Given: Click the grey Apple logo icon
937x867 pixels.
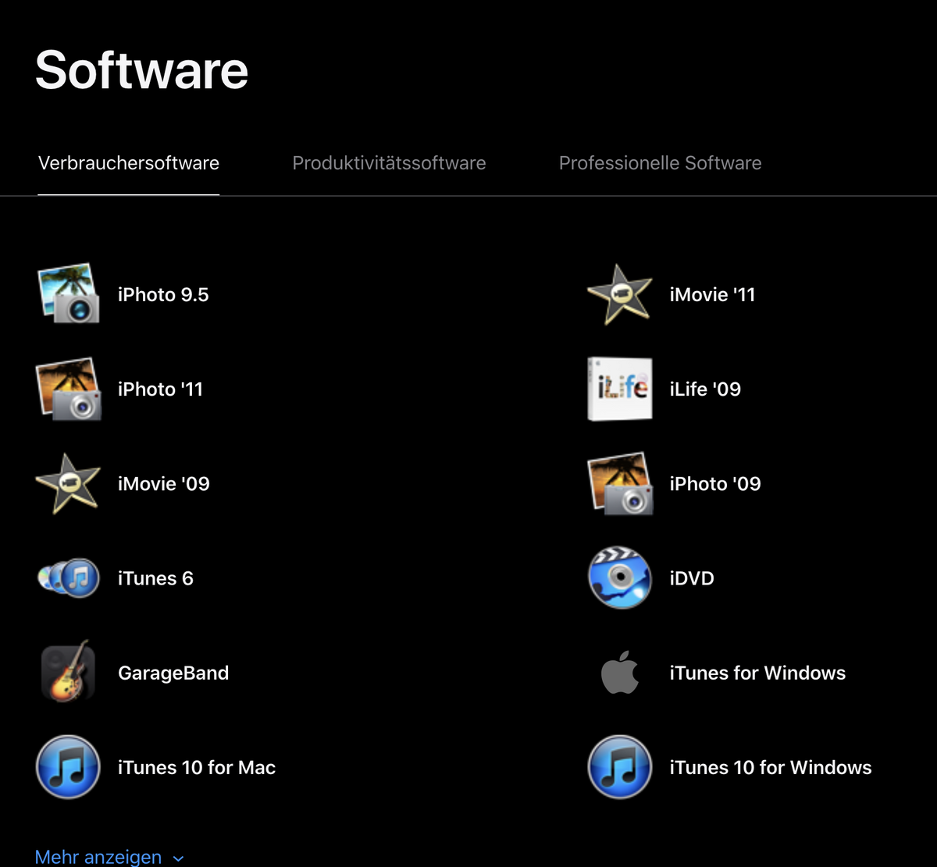Looking at the screenshot, I should point(619,673).
